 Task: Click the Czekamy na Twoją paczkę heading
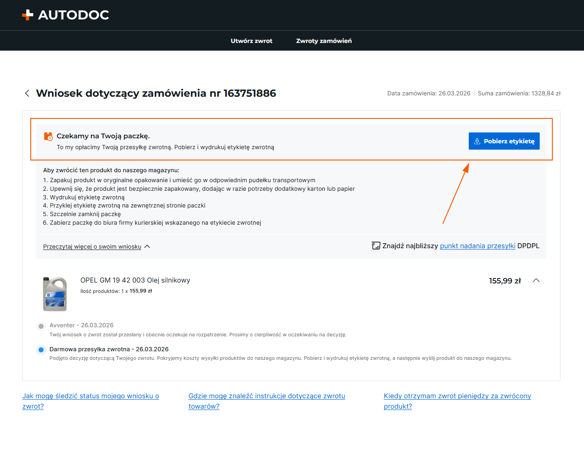tap(103, 136)
